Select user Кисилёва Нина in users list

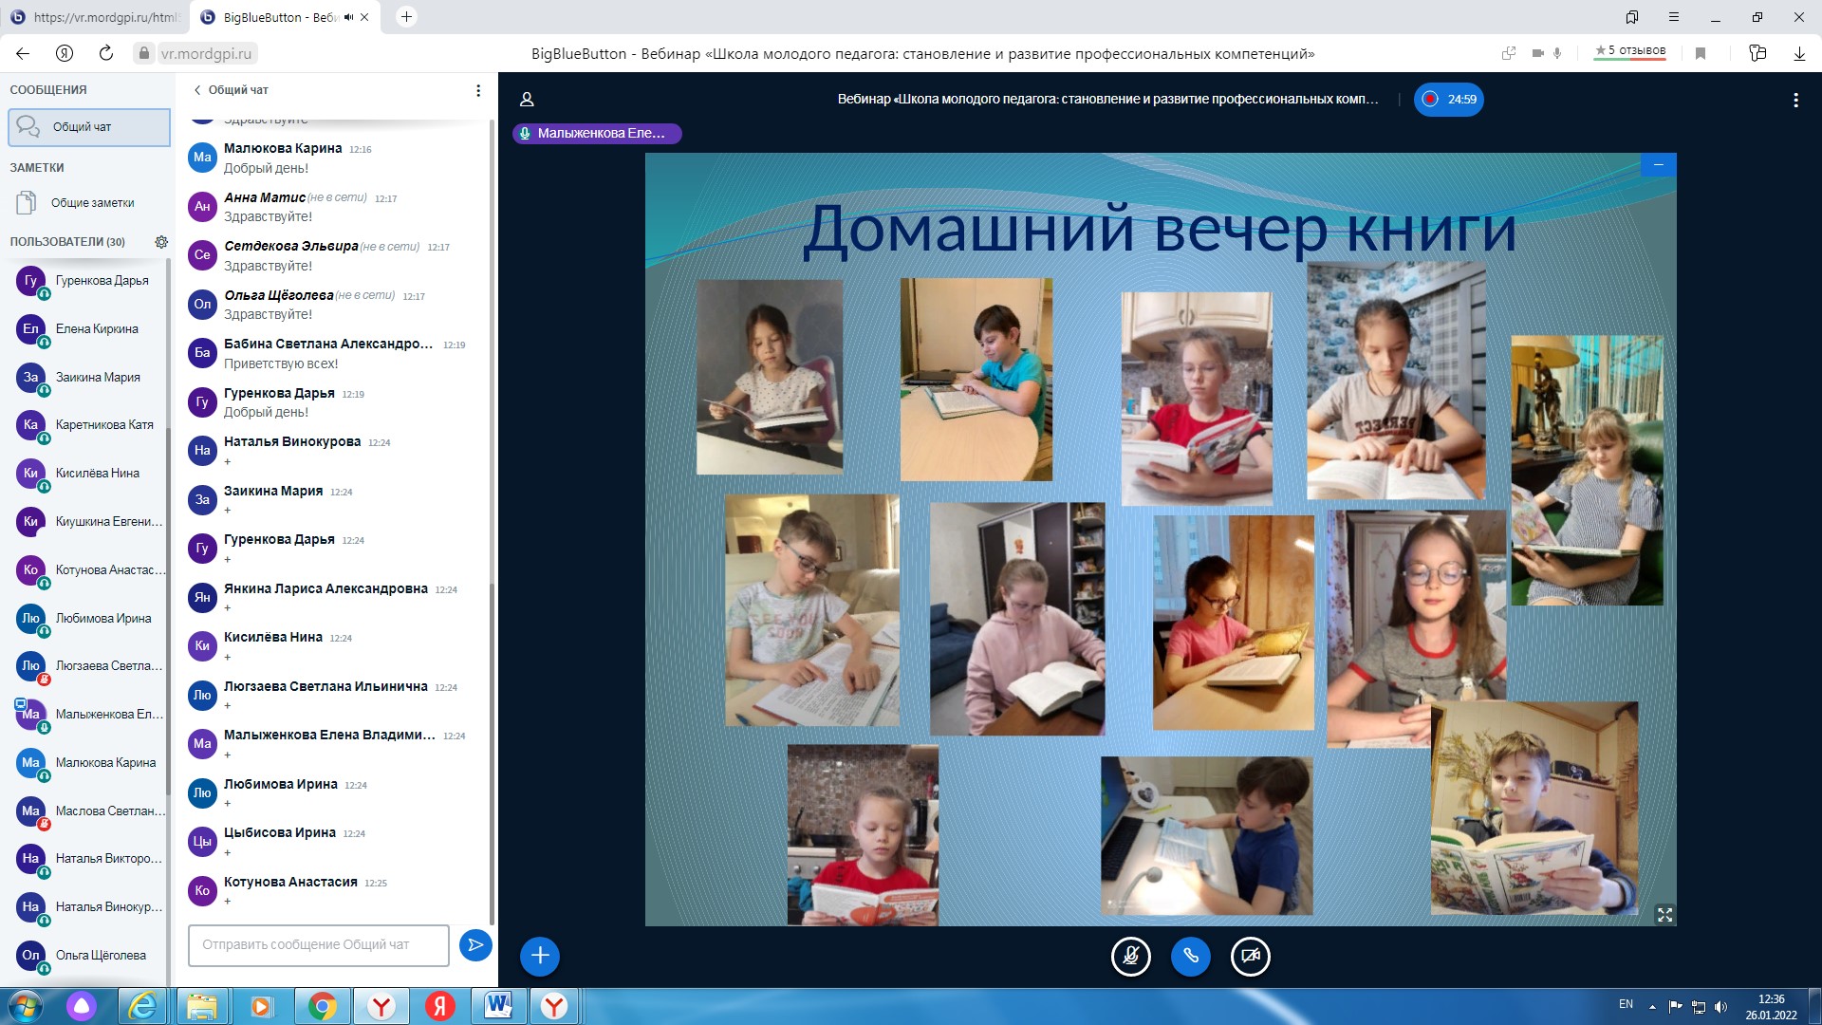pyautogui.click(x=89, y=474)
